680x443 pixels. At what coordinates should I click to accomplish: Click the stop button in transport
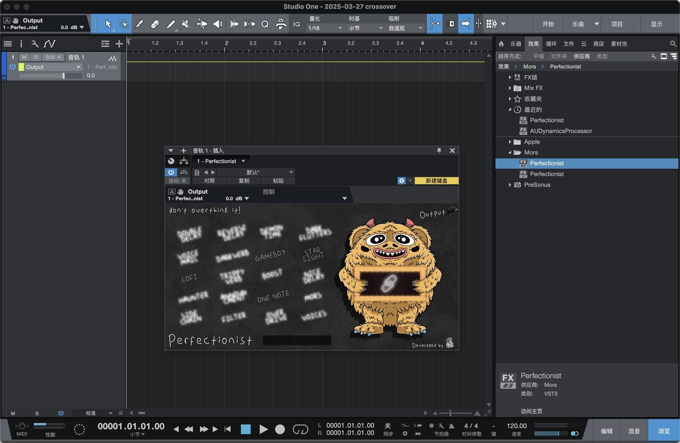point(245,429)
